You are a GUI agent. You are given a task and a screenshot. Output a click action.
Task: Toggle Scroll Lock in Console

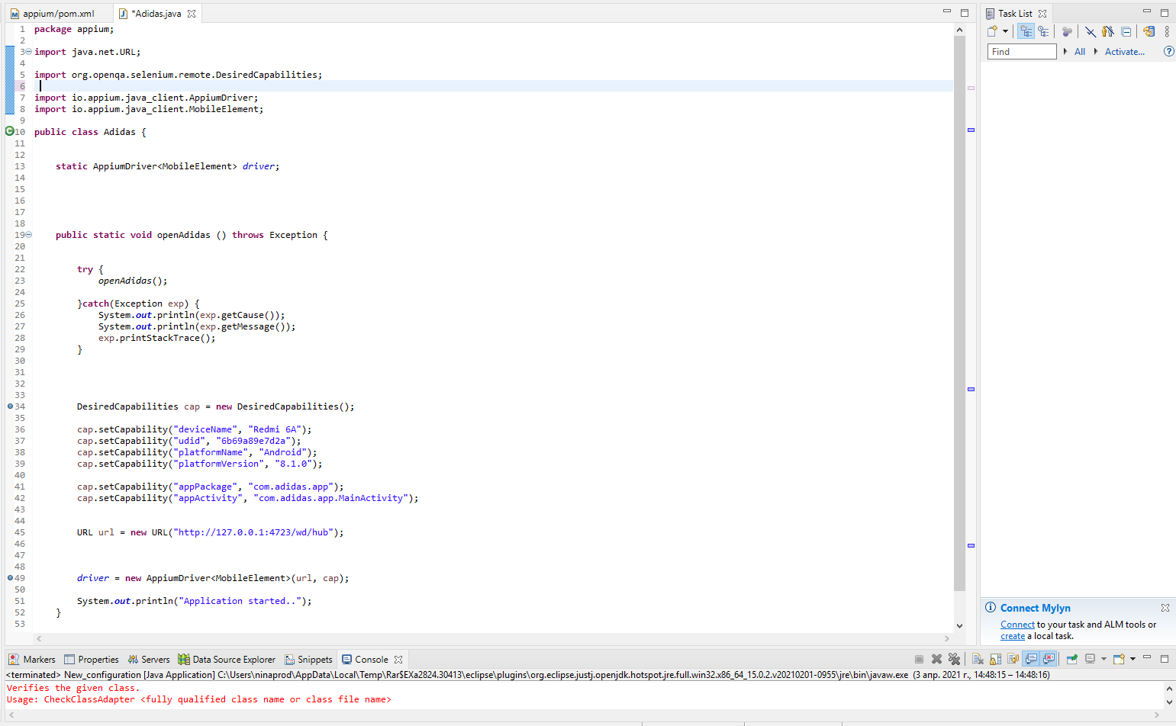pos(995,659)
